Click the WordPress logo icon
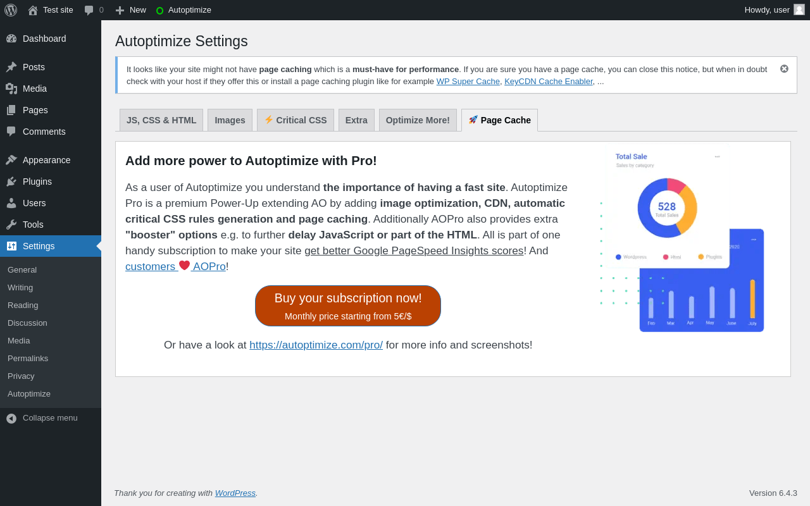Viewport: 810px width, 506px height. (11, 10)
